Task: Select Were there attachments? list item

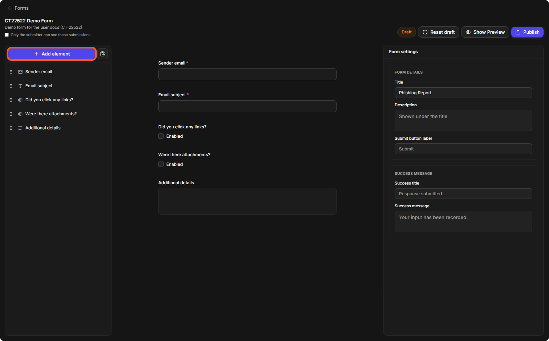Action: (x=58, y=114)
